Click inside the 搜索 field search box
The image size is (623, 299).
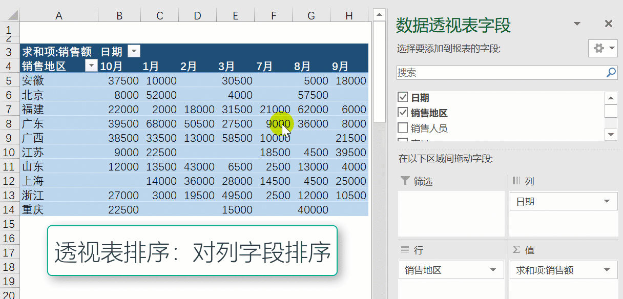click(x=500, y=73)
